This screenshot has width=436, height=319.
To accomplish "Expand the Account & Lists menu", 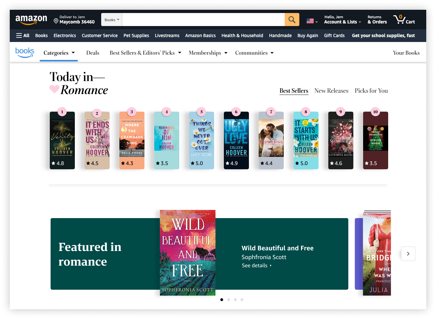I will click(x=343, y=20).
